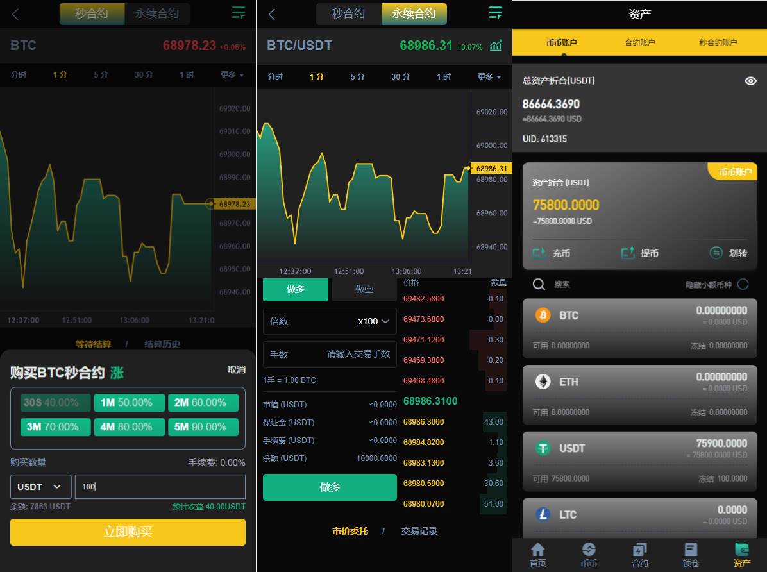The width and height of the screenshot is (767, 572).
Task: Open the 锁仓 lock-up icon in bottom bar
Action: 691,554
